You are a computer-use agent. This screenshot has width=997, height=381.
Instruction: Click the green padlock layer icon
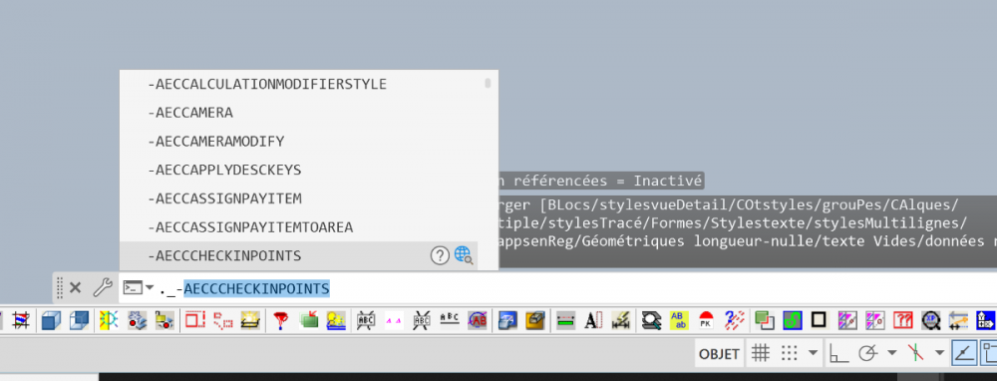click(x=792, y=320)
